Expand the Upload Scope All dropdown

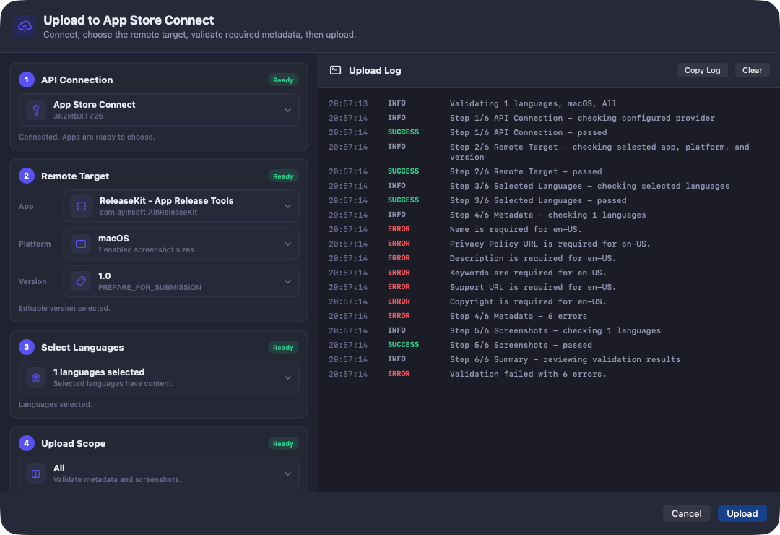pyautogui.click(x=159, y=474)
